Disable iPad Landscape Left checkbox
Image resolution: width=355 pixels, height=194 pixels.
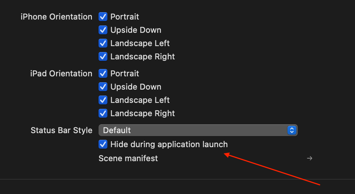coord(103,100)
